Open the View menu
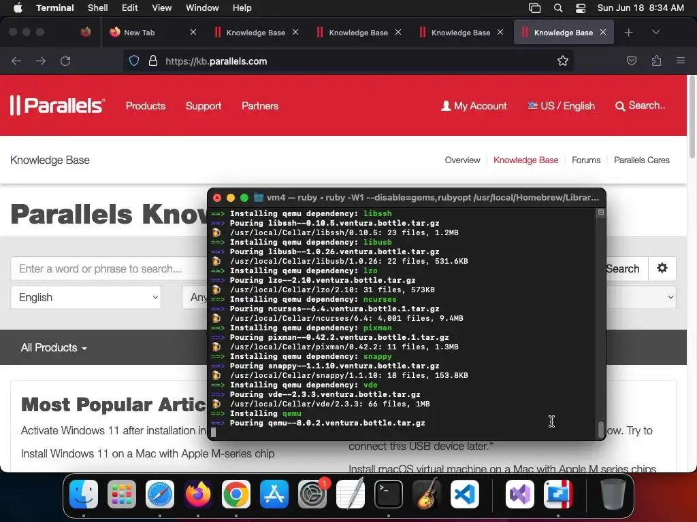Screen dimensions: 697x522 pos(161,7)
